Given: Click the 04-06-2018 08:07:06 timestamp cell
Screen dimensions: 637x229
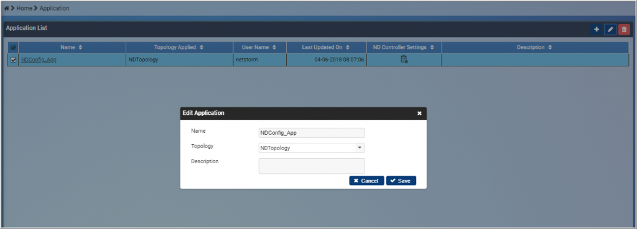Looking at the screenshot, I should [326, 60].
